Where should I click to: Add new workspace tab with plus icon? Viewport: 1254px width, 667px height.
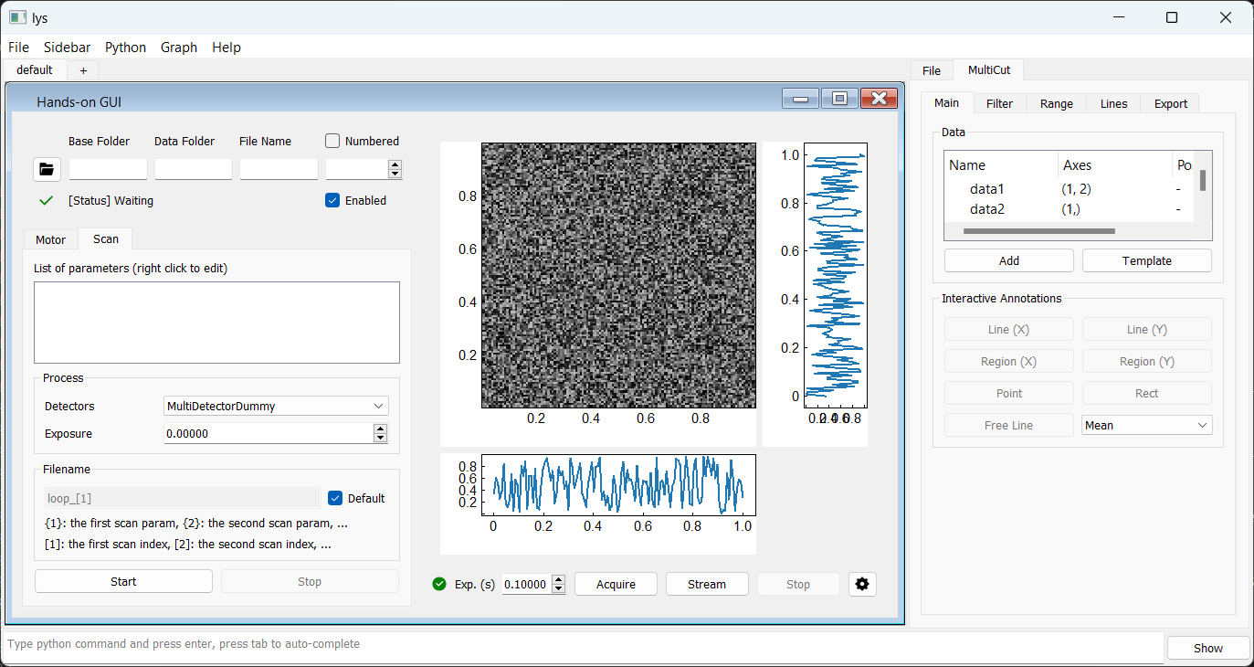(x=83, y=70)
